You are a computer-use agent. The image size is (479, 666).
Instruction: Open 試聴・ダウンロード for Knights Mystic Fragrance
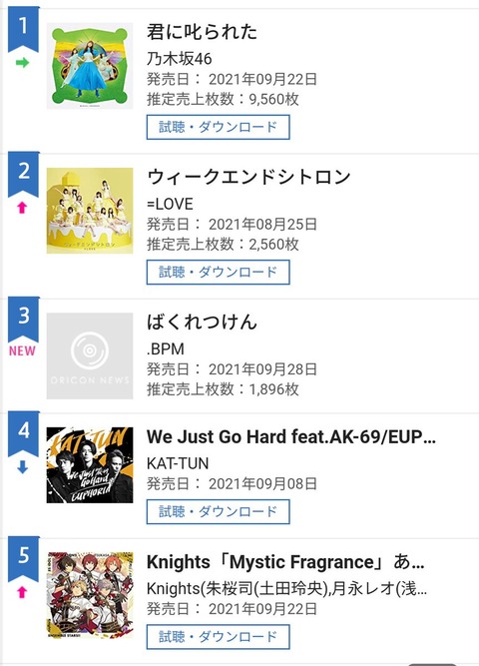pyautogui.click(x=219, y=637)
